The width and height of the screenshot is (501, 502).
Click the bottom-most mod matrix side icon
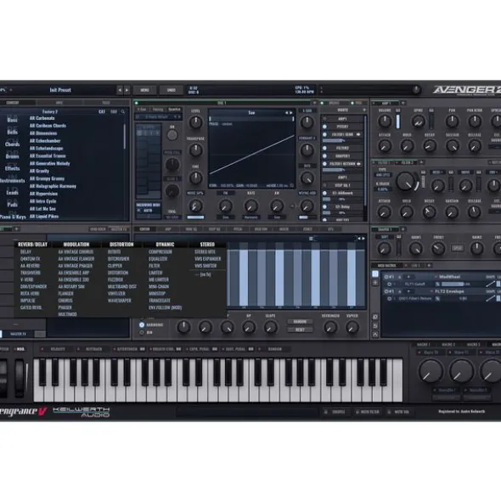(375, 334)
